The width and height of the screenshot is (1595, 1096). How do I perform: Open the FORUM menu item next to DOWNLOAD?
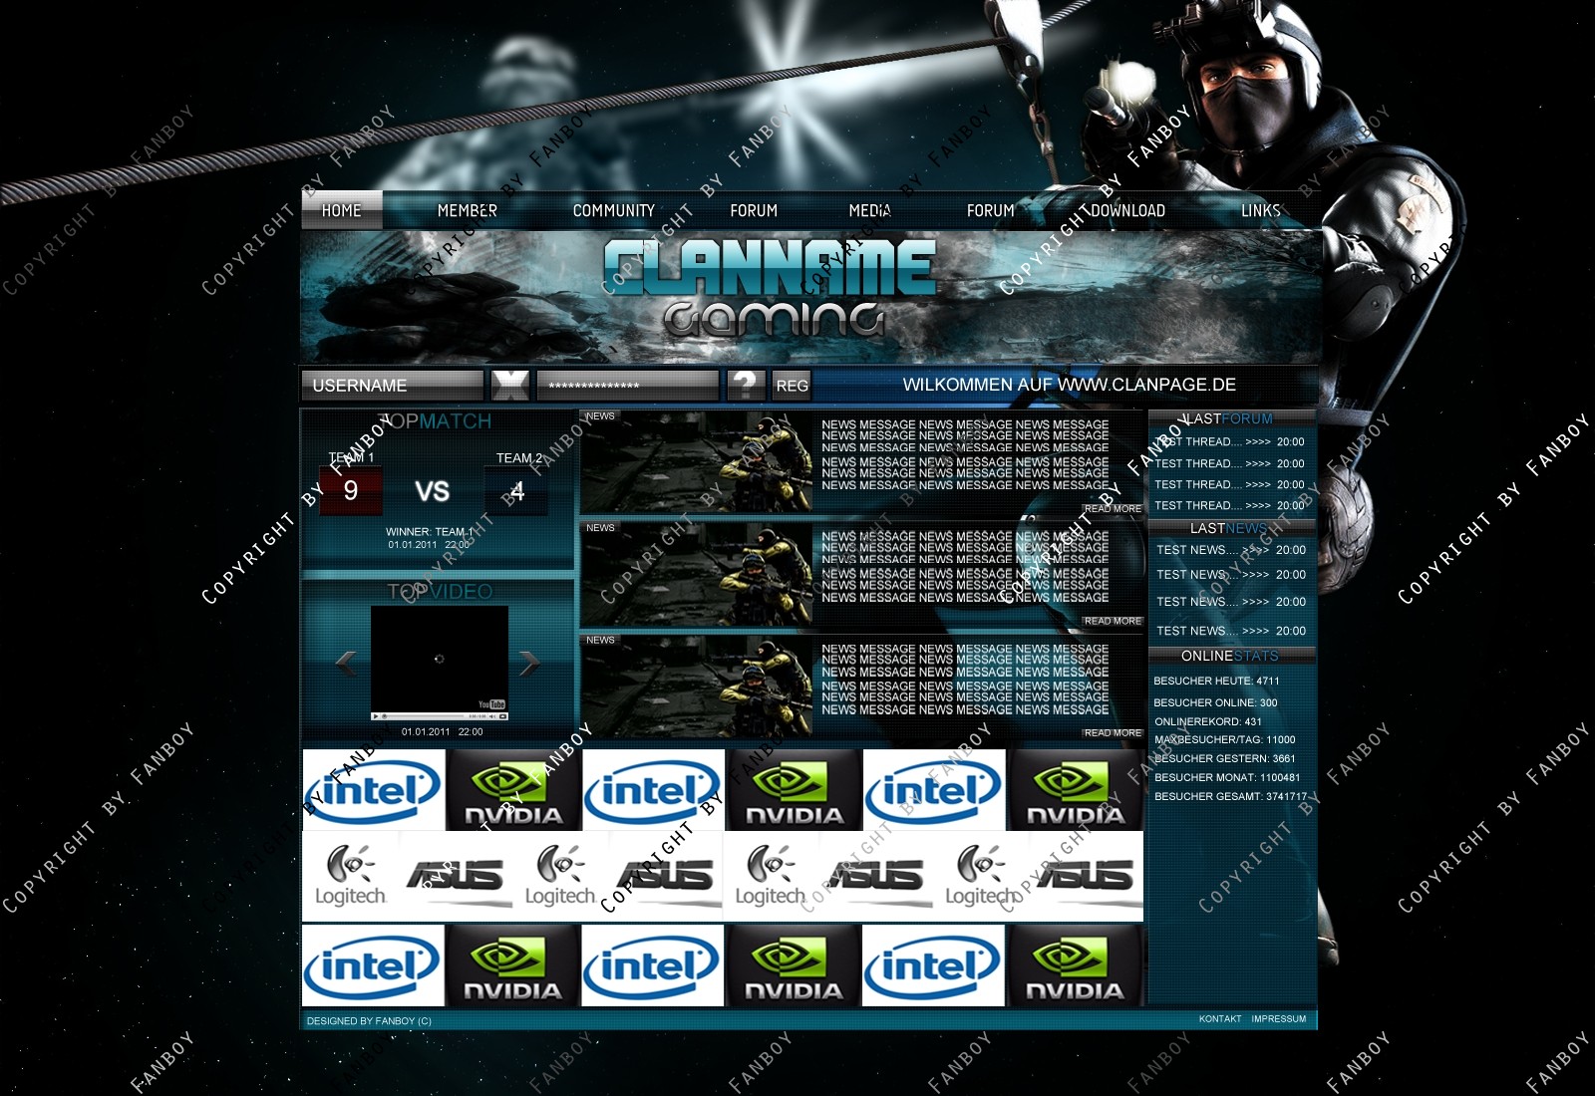(x=990, y=210)
